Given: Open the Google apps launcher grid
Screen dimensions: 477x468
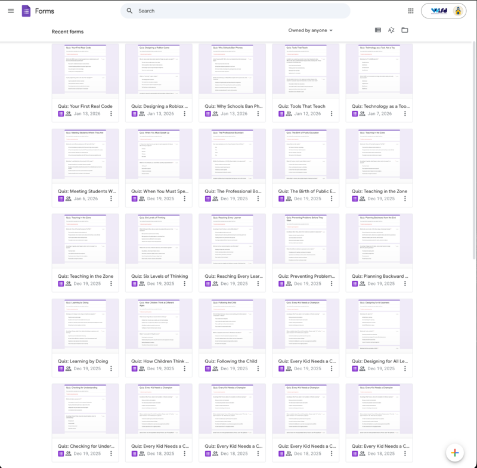Looking at the screenshot, I should (411, 10).
